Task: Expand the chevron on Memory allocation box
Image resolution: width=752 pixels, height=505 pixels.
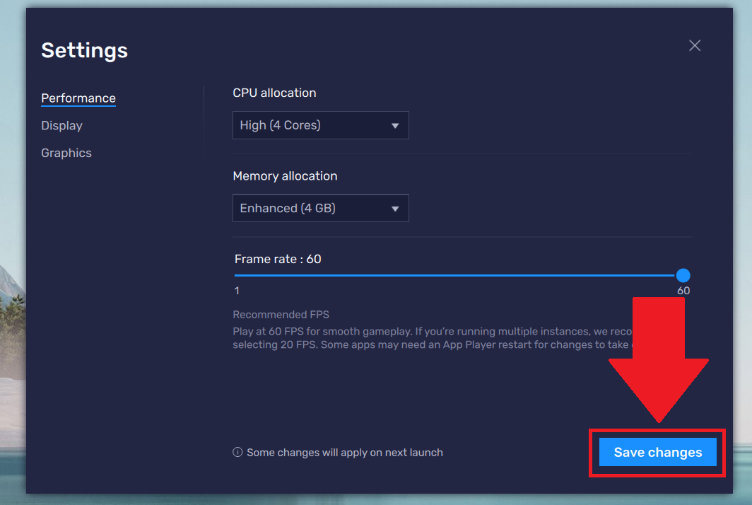Action: coord(396,208)
